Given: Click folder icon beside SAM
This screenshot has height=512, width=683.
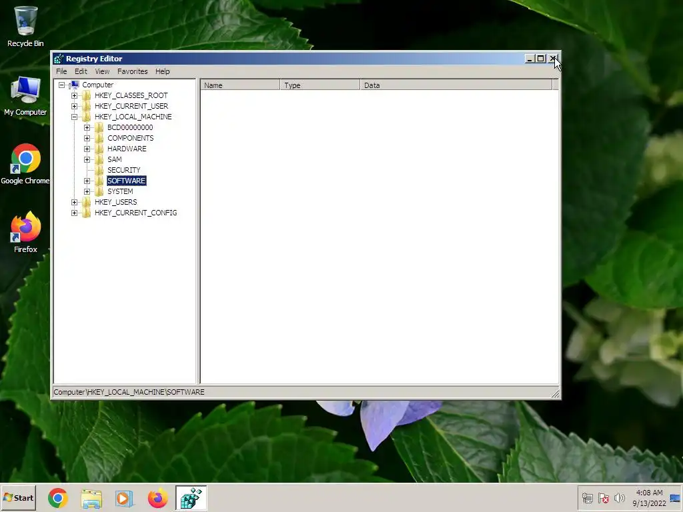Looking at the screenshot, I should tap(99, 159).
